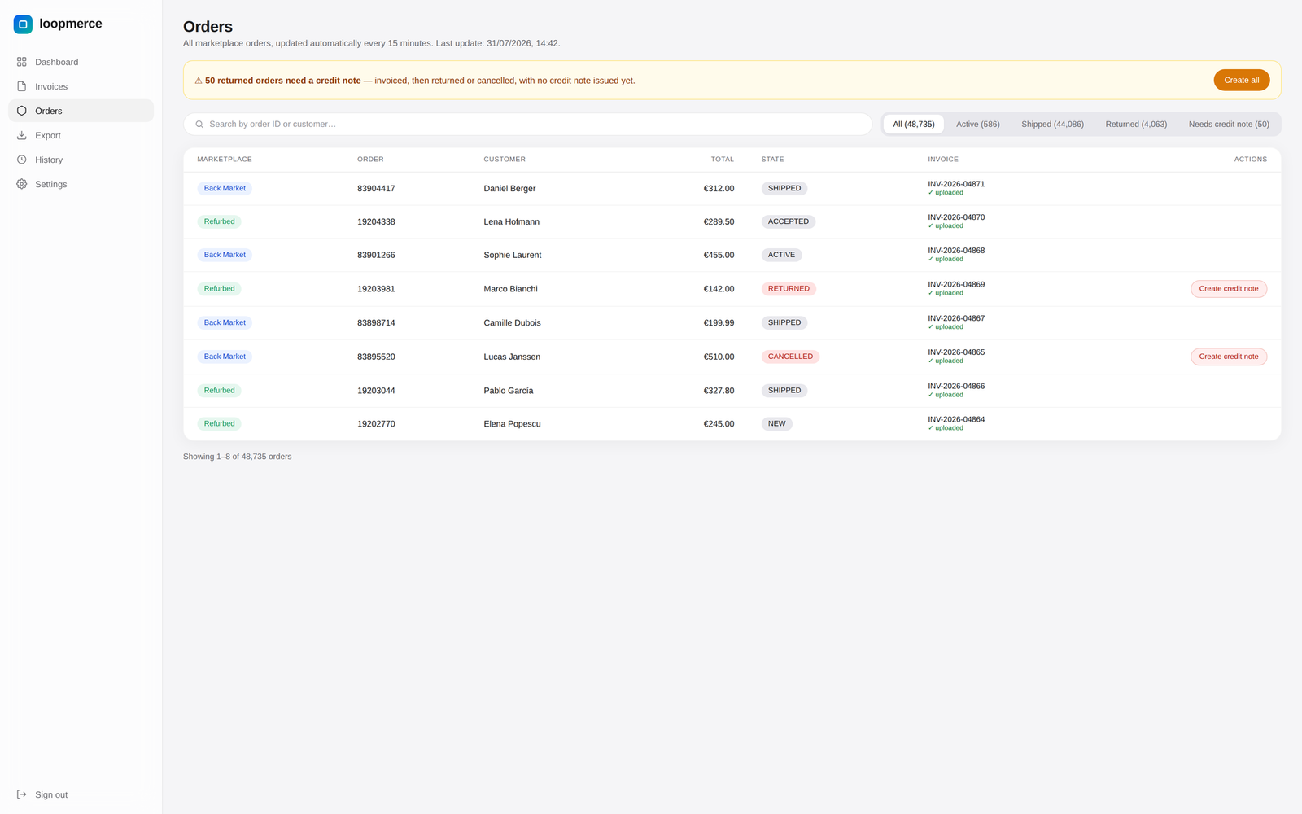Click the warning triangle in the banner

point(199,81)
